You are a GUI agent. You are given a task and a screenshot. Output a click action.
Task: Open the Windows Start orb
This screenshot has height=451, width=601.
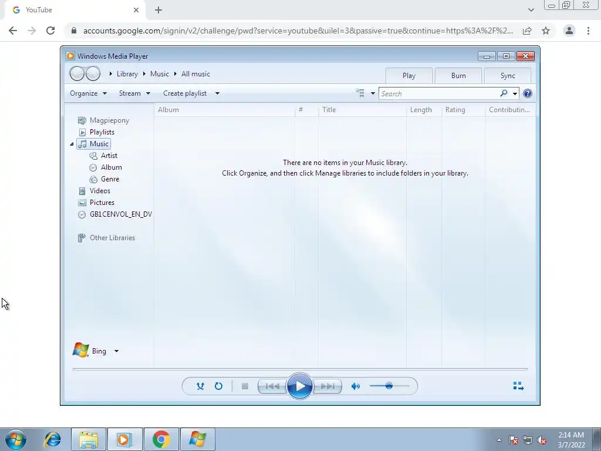click(16, 439)
